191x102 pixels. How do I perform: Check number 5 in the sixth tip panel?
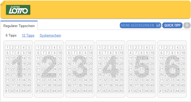[x=183, y=47]
